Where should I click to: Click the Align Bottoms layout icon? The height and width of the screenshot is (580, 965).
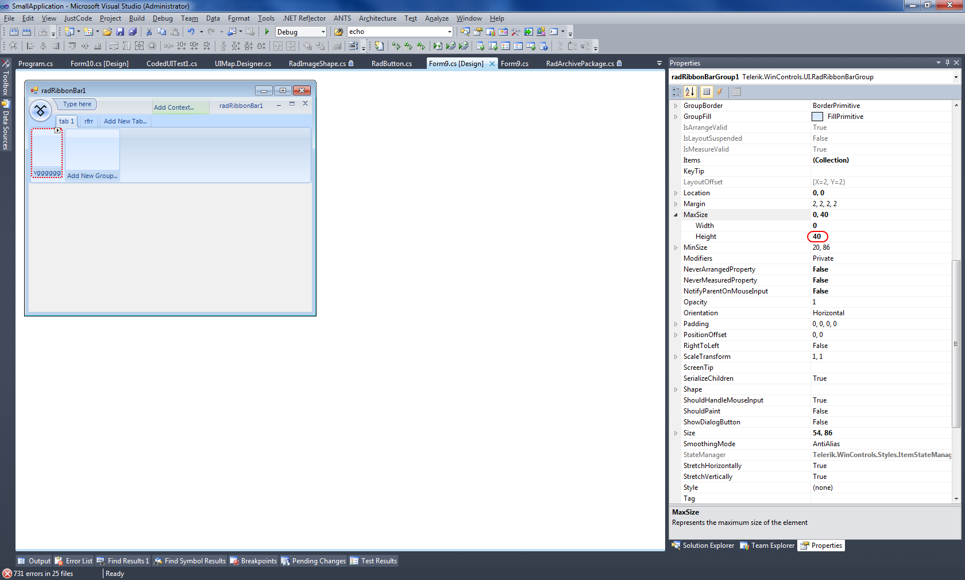click(x=98, y=46)
